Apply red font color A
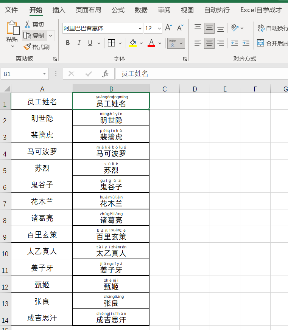The height and width of the screenshot is (330, 288). pyautogui.click(x=151, y=43)
